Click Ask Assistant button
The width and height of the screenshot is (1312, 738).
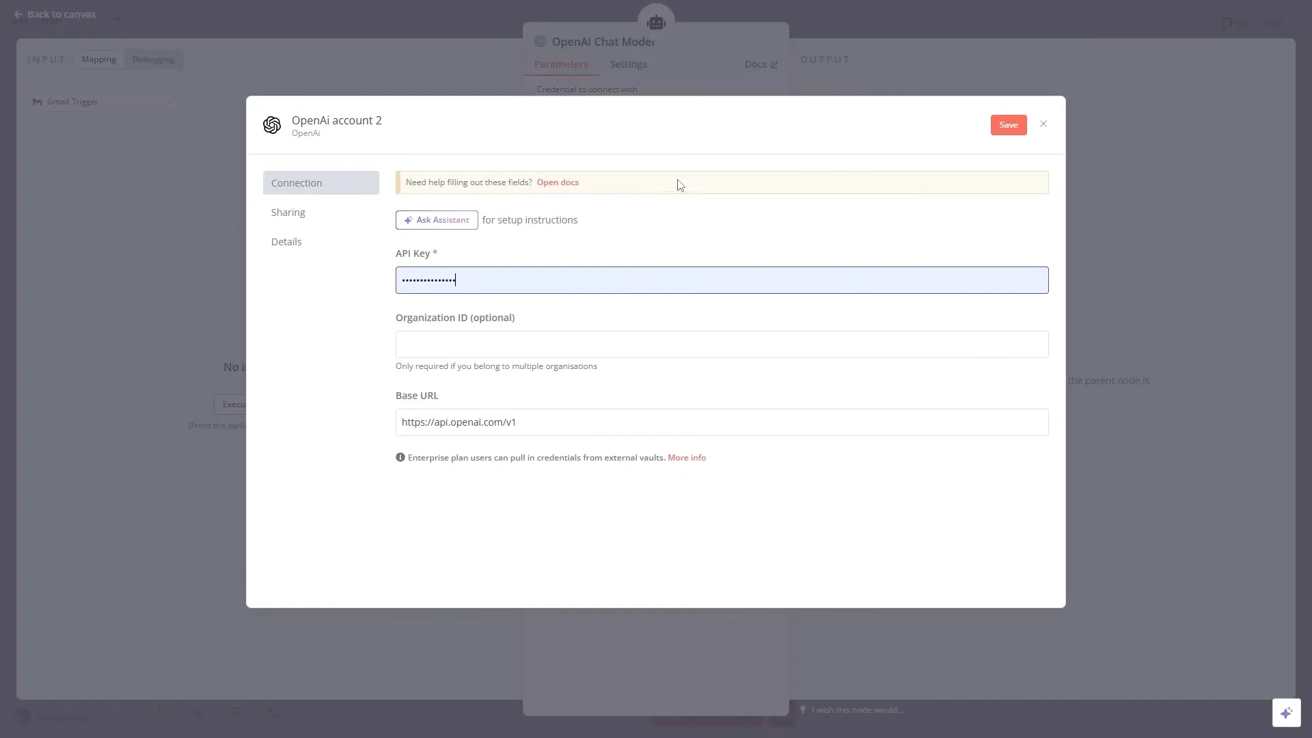(x=437, y=220)
